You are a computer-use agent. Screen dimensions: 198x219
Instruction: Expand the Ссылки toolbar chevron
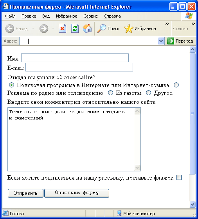pyautogui.click(x=193, y=24)
